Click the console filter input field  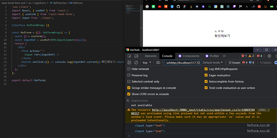180,63
